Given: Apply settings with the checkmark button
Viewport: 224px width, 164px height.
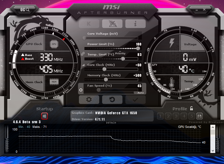Looking at the screenshot, I should (136, 100).
